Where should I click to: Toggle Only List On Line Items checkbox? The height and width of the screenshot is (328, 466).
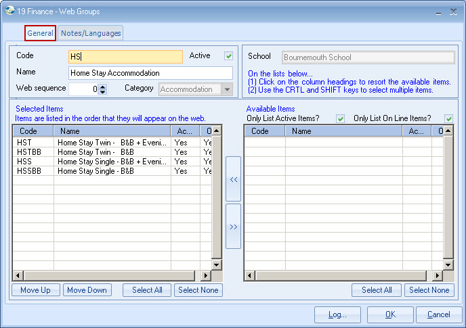448,118
